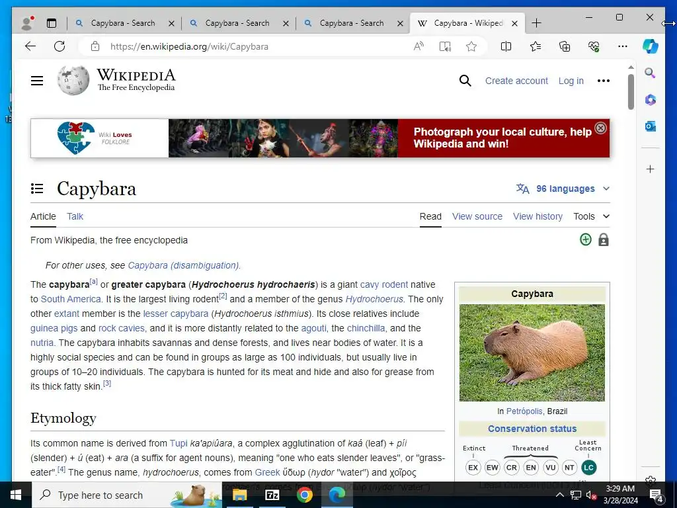The height and width of the screenshot is (508, 677).
Task: Launch Copilot from Edge sidebar
Action: [x=651, y=46]
